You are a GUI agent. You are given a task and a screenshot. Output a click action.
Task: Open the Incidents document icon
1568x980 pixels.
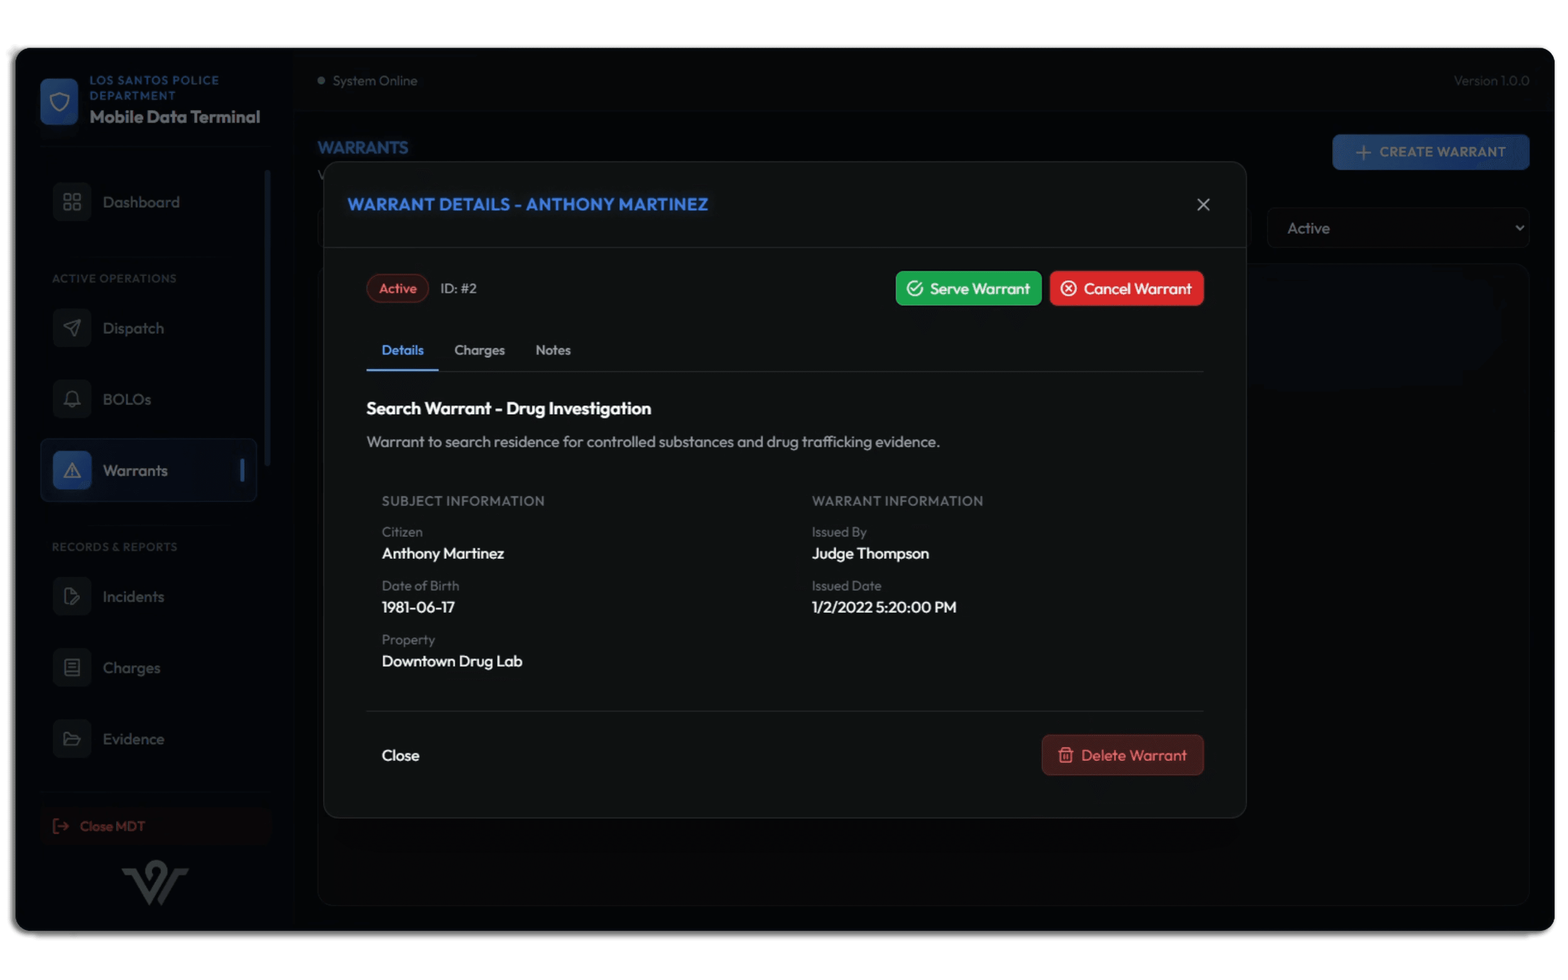(72, 596)
